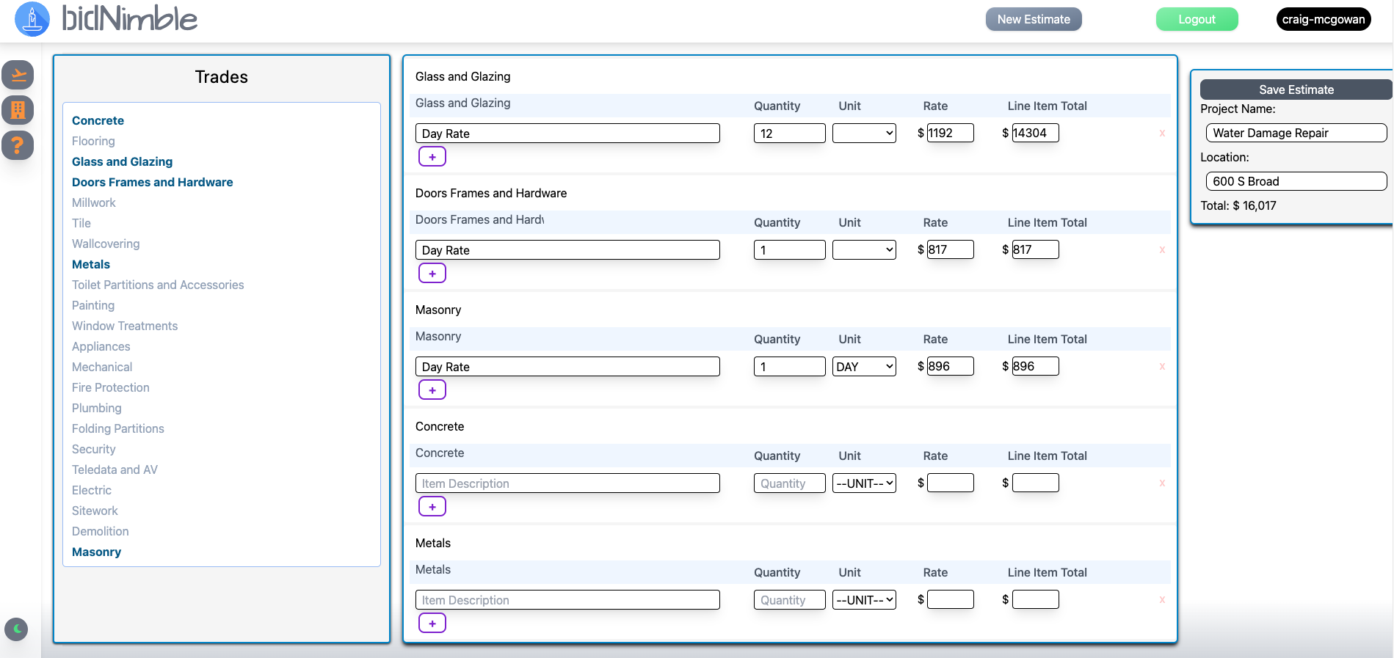Screen dimensions: 1394x658
Task: Remove the Doors Frames Day Rate row
Action: [1162, 250]
